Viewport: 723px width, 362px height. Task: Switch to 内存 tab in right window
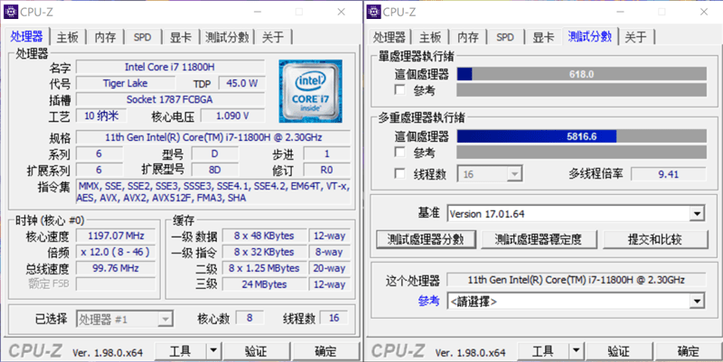pos(468,37)
